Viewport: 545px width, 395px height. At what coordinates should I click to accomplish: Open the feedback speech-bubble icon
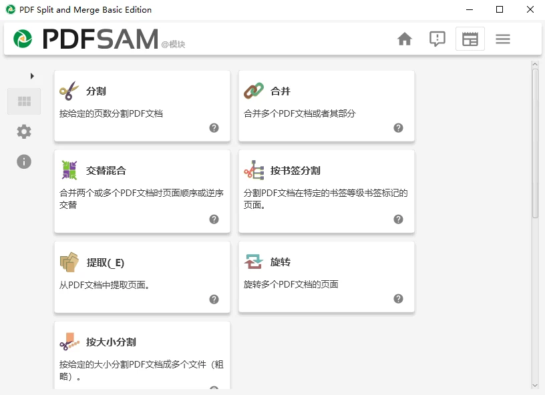point(437,39)
